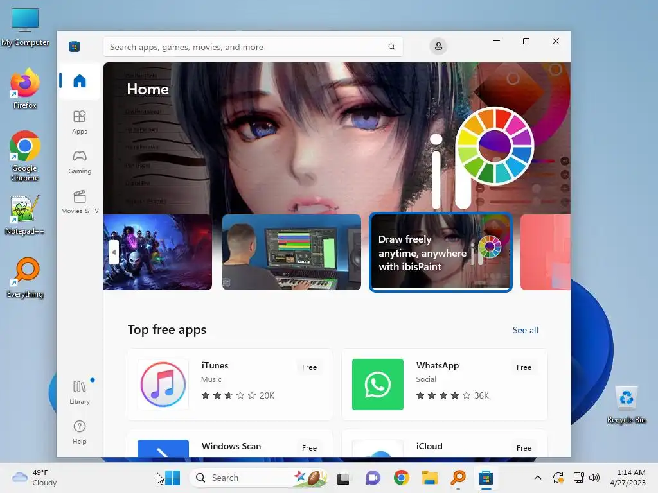The image size is (658, 493).
Task: Click the previous carousel arrow
Action: (113, 252)
